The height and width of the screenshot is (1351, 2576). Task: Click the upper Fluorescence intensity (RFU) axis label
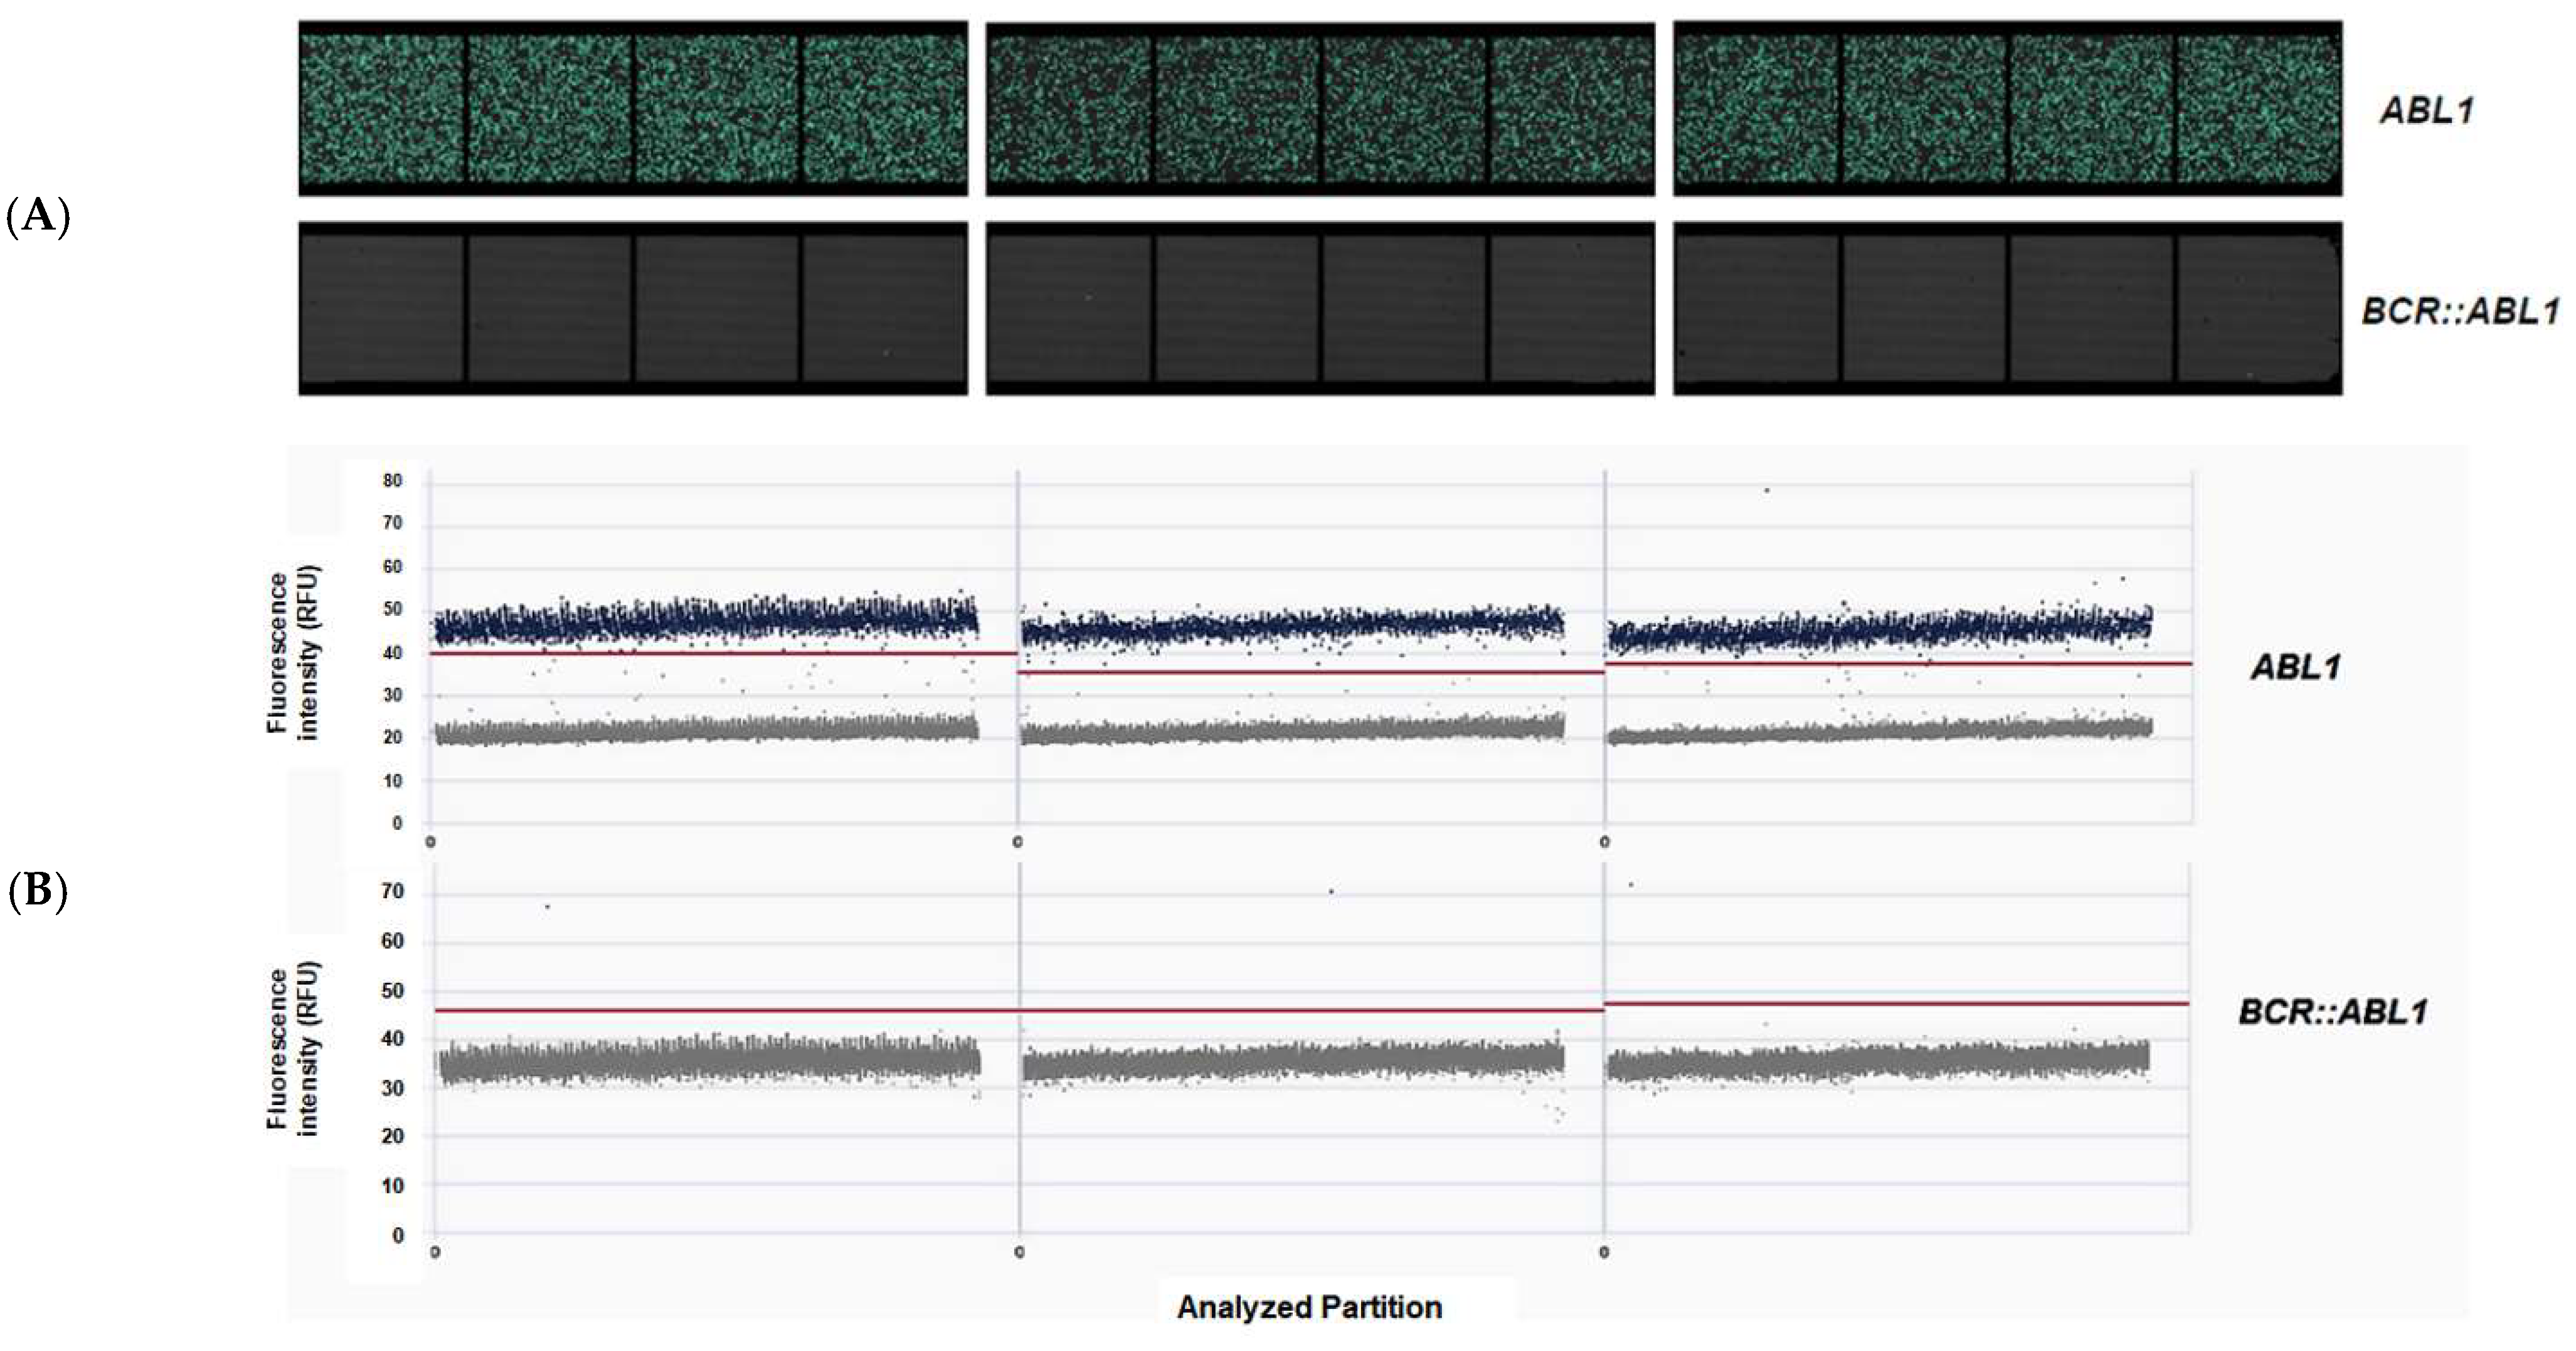(292, 655)
